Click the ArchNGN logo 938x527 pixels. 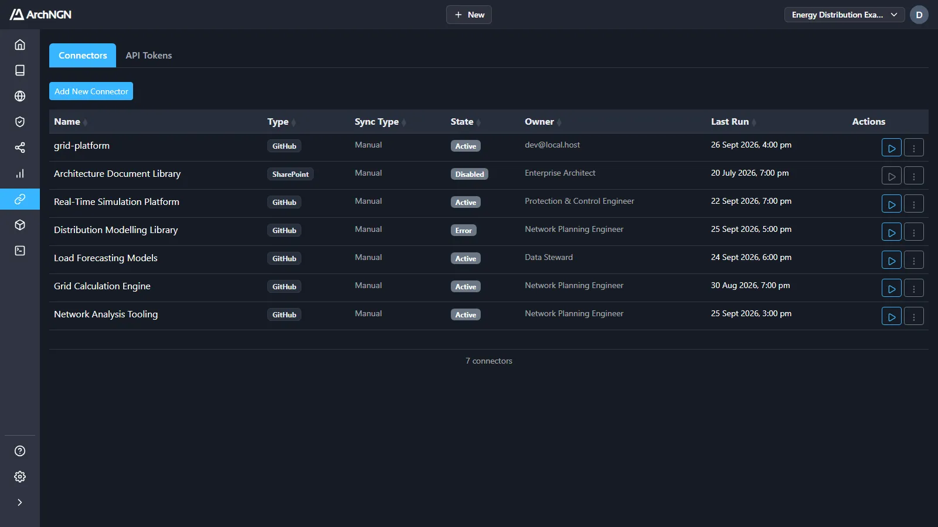pos(40,15)
